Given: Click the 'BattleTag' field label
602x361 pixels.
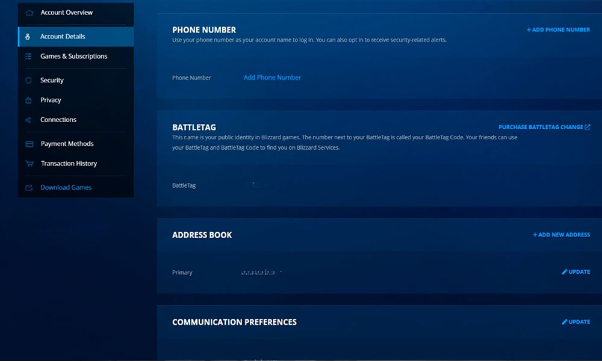Looking at the screenshot, I should pyautogui.click(x=184, y=186).
